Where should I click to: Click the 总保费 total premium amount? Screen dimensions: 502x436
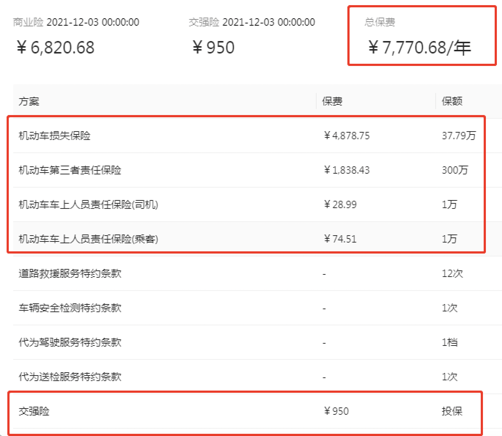click(x=419, y=48)
